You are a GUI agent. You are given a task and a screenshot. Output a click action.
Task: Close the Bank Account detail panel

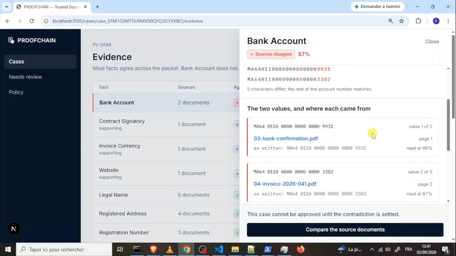432,42
